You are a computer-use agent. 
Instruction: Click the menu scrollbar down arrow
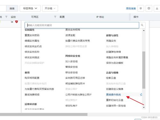144,107
